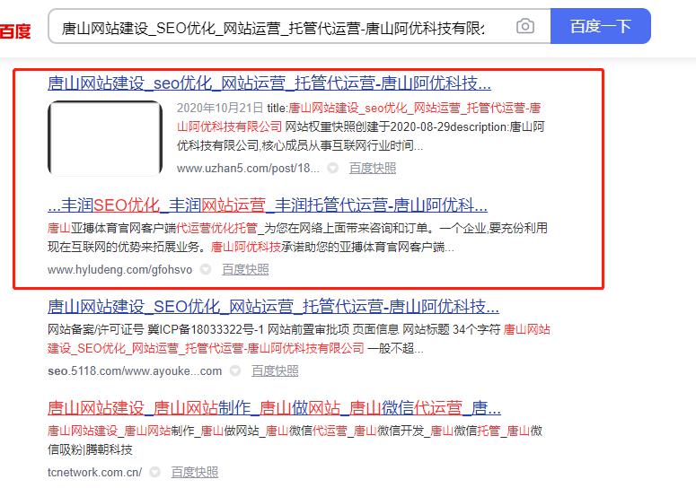This screenshot has width=696, height=488.
Task: Open third result title above the seo.5118.com URL
Action: click(273, 305)
